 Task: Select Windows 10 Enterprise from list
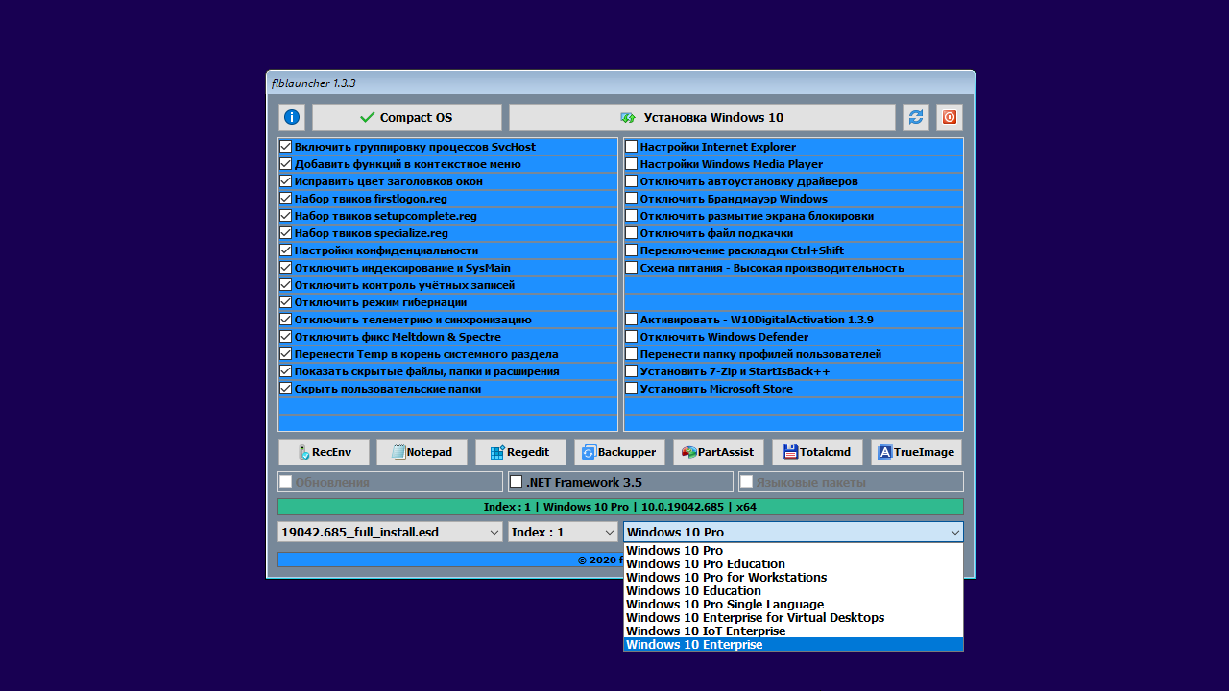694,645
